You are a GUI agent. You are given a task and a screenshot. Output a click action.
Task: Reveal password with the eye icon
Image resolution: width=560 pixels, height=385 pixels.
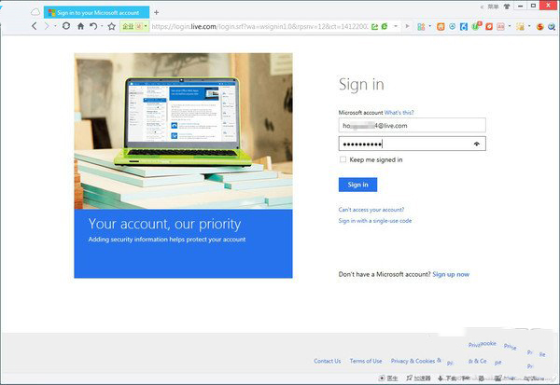click(476, 144)
